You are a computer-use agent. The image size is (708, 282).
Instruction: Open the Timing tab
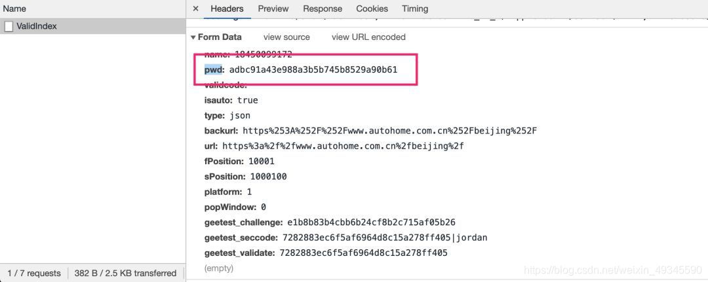pyautogui.click(x=414, y=9)
